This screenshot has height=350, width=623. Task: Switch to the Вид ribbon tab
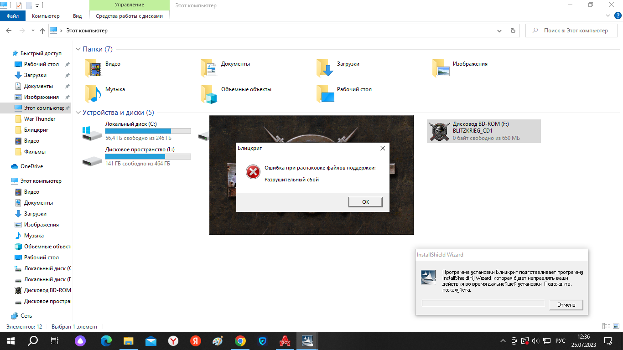[x=78, y=16]
